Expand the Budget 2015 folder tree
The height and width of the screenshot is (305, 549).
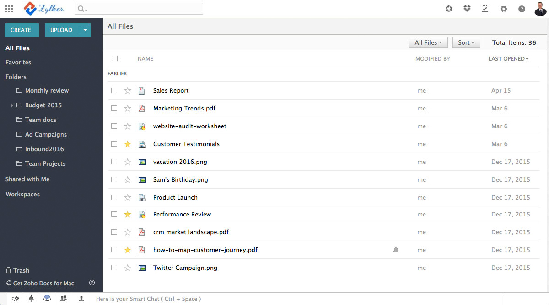coord(12,105)
